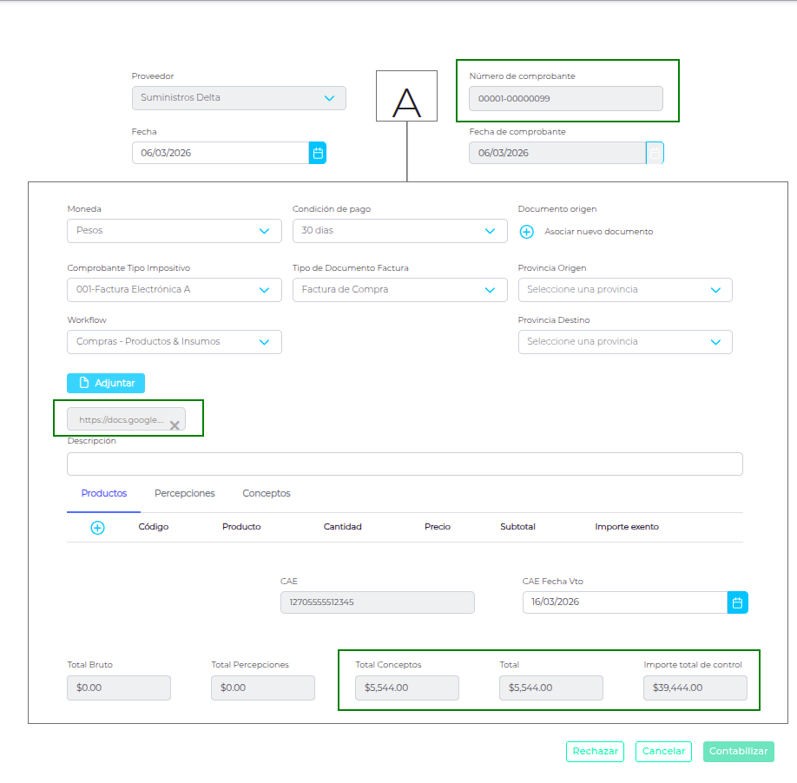
Task: Switch to the Conceptos tab
Action: [267, 493]
